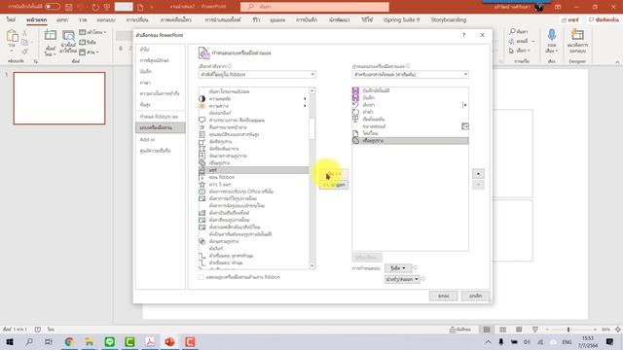623x350 pixels.
Task: Select Undo entry in Quick Access list
Action: [x=410, y=105]
